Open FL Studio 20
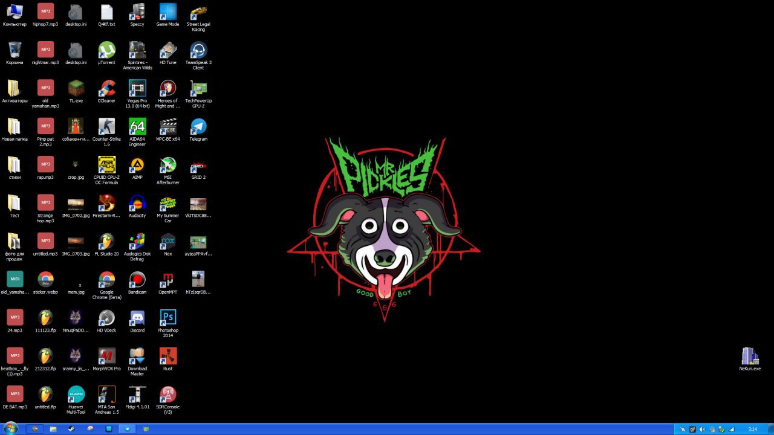 point(106,245)
